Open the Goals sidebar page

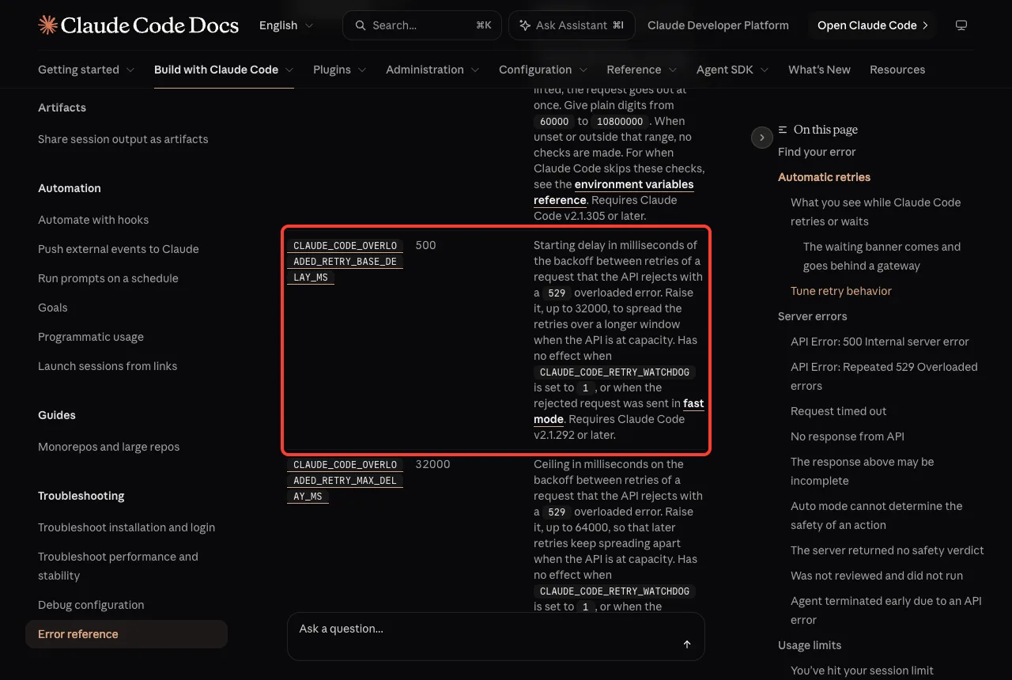(53, 308)
